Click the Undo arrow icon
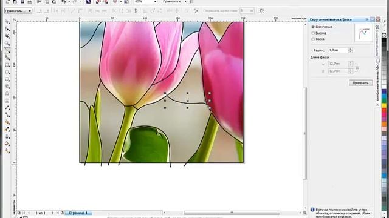The image size is (389, 218). tap(63, 1)
